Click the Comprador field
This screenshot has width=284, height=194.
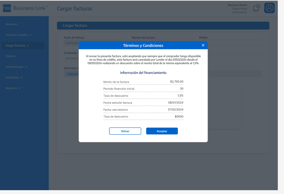coord(71,58)
